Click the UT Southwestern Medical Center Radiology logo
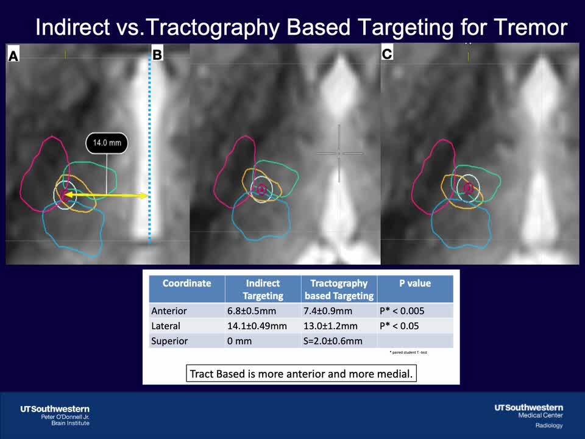The image size is (585, 439). [528, 415]
